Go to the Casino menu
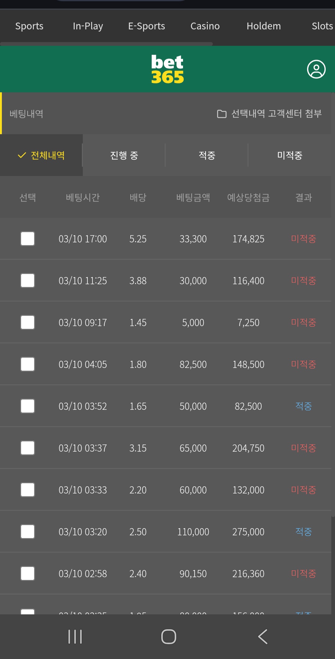Screen dimensions: 335x659 tap(205, 26)
